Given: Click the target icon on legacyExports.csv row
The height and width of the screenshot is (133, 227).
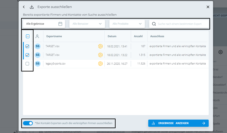Looking at the screenshot, I should click(100, 64).
